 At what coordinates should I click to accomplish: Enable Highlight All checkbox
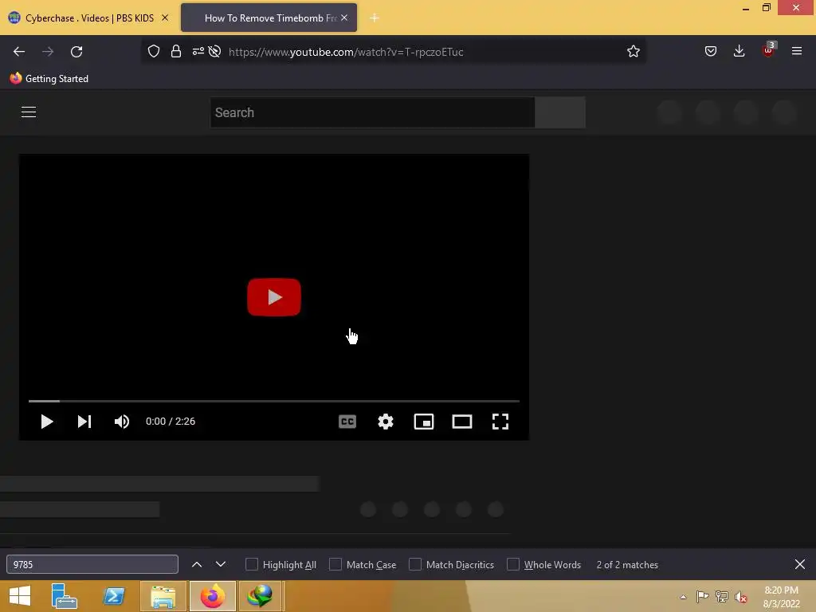click(x=251, y=565)
